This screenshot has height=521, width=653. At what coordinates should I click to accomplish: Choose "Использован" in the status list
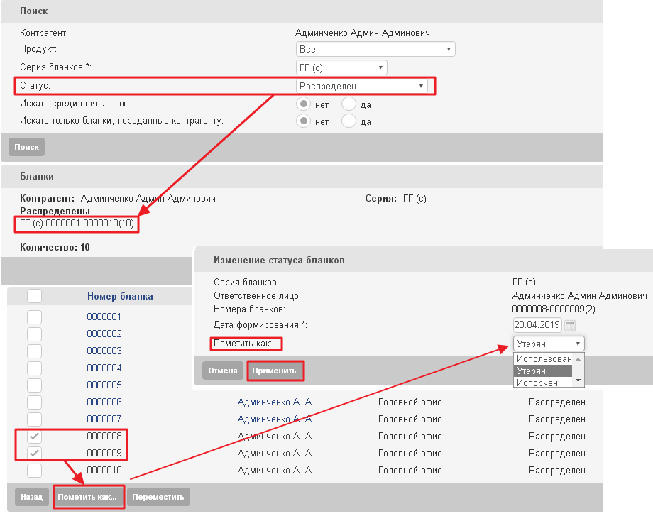(x=544, y=358)
